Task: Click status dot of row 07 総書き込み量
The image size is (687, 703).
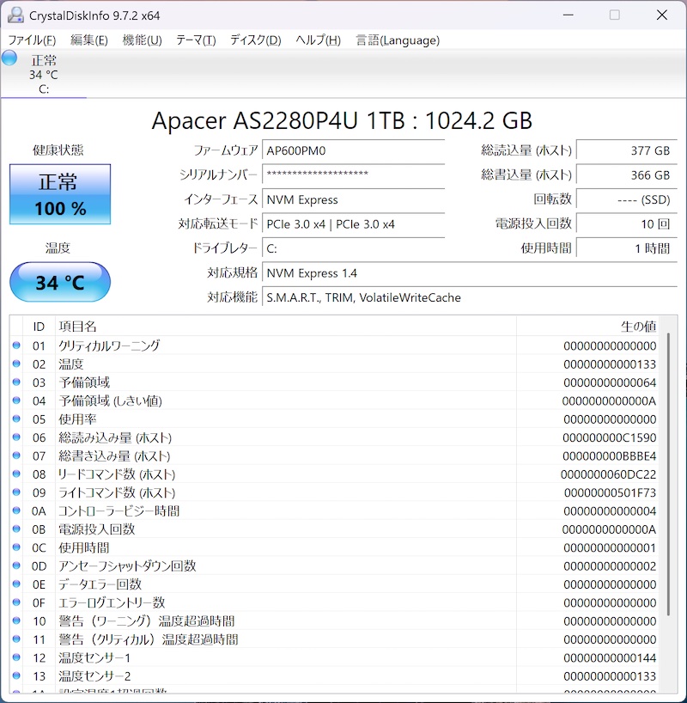Action: click(16, 455)
